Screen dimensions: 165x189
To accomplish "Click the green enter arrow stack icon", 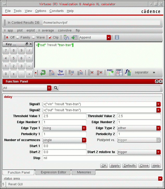I will tap(43, 73).
